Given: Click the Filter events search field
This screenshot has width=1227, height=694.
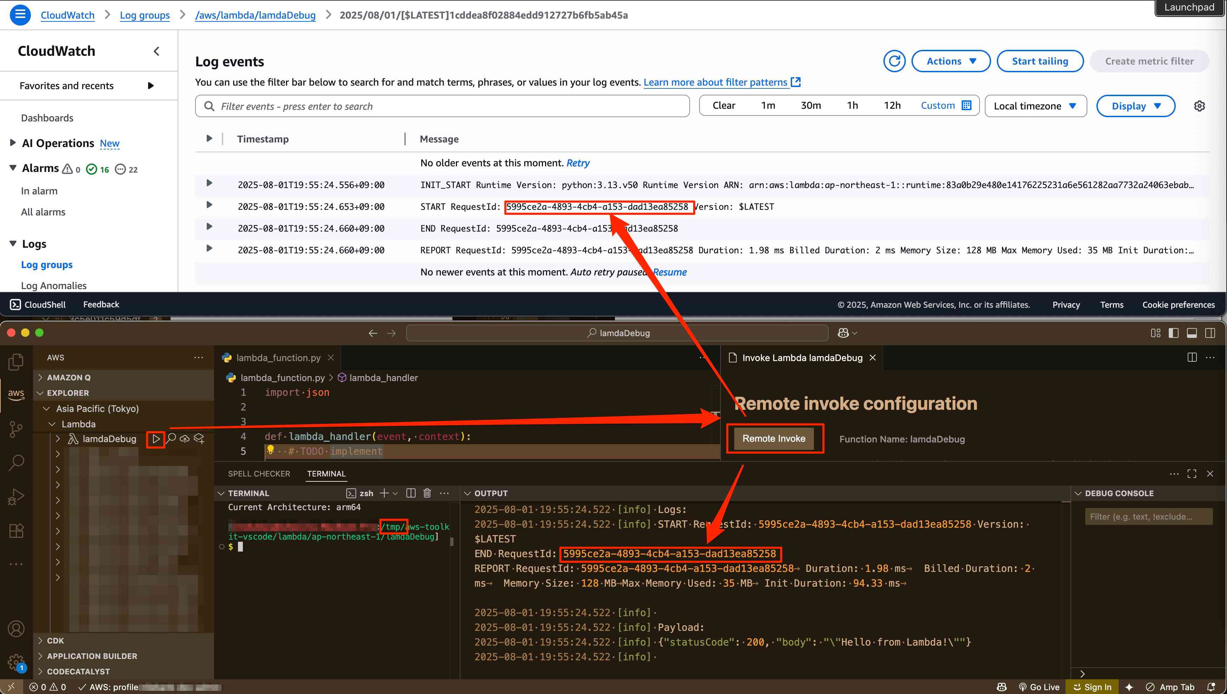Looking at the screenshot, I should [x=448, y=106].
